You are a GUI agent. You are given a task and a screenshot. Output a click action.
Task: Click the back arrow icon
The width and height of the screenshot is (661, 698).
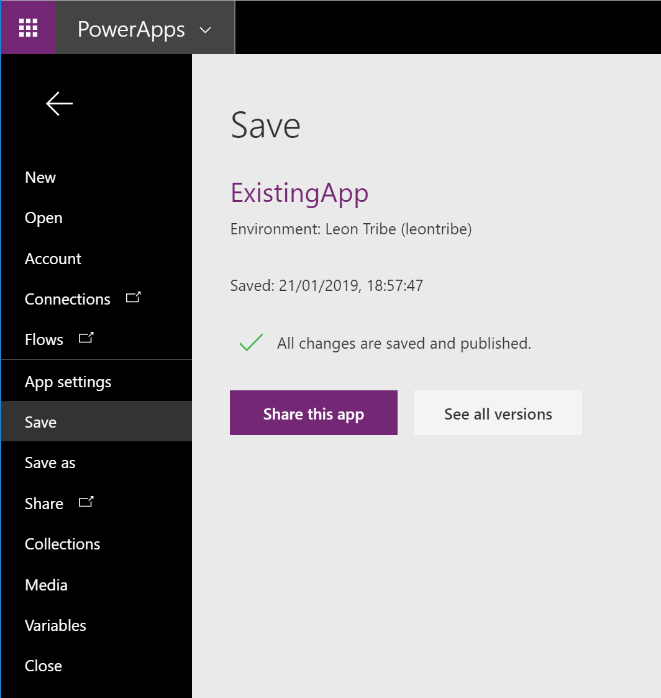[60, 104]
